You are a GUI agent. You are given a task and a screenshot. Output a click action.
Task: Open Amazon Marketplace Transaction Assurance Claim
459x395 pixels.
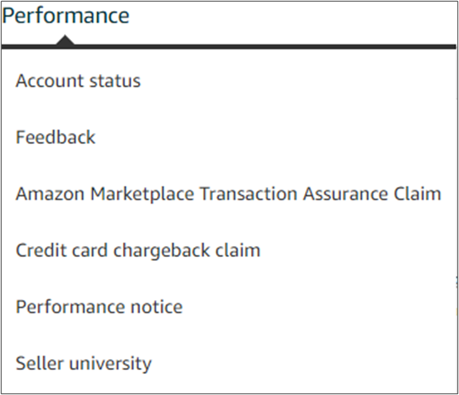point(228,194)
